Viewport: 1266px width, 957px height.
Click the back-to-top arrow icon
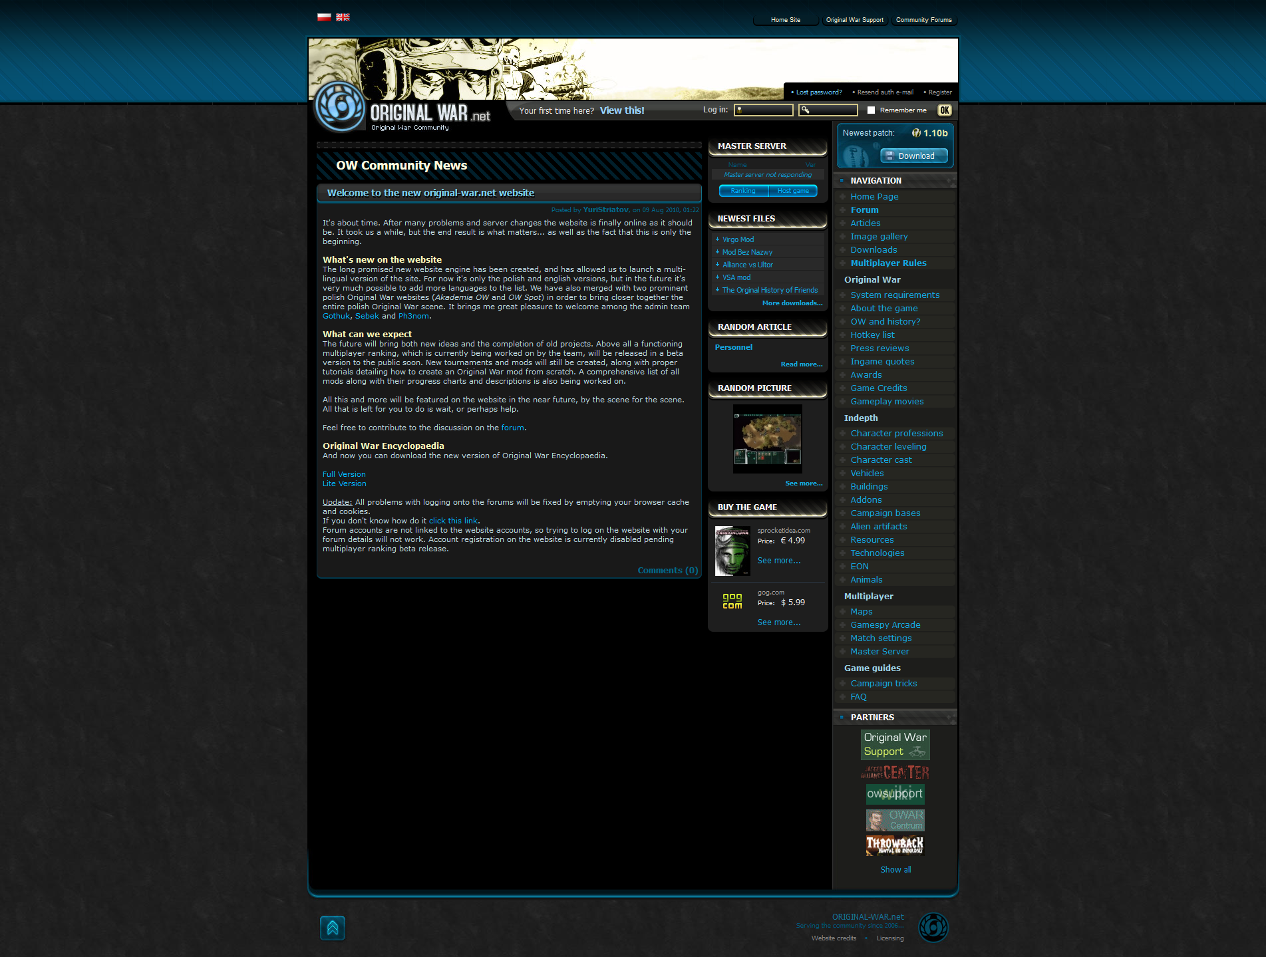[333, 928]
